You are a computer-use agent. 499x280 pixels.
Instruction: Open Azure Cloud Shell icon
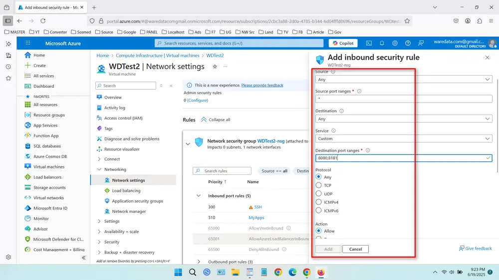(x=369, y=43)
